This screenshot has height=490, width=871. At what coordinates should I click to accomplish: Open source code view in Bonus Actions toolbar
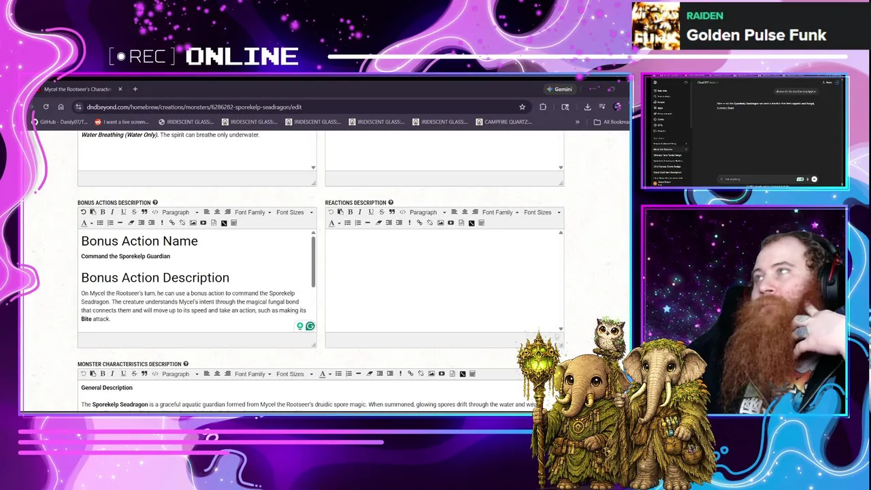(x=155, y=212)
